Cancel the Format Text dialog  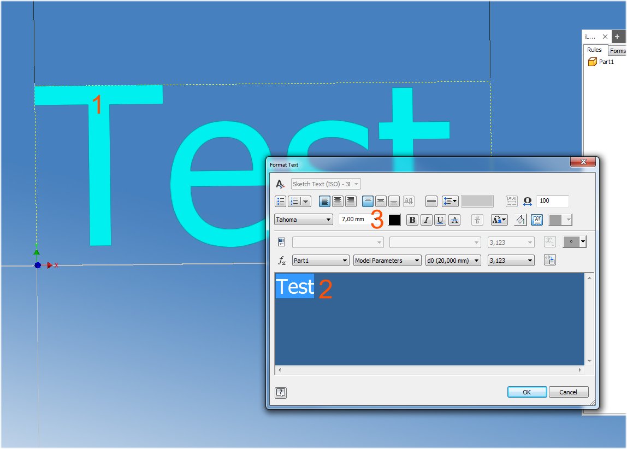tap(569, 392)
